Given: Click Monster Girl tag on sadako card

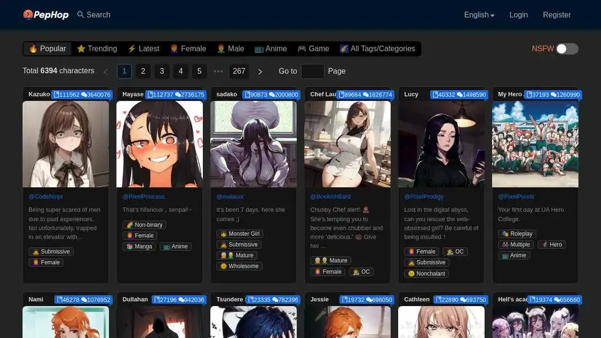Looking at the screenshot, I should [240, 233].
